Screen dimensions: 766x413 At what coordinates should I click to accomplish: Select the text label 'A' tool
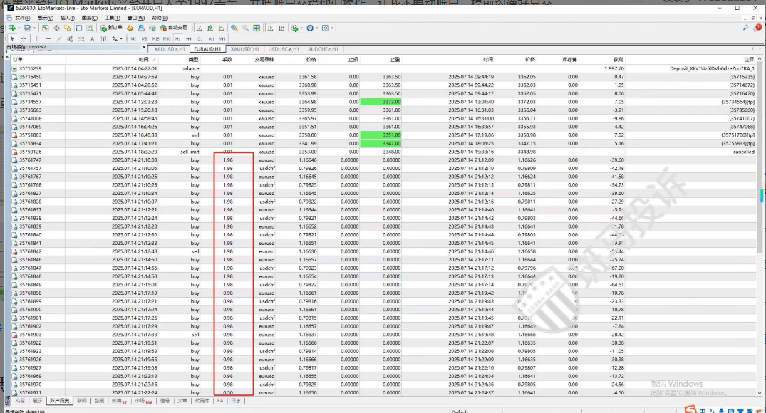point(92,38)
